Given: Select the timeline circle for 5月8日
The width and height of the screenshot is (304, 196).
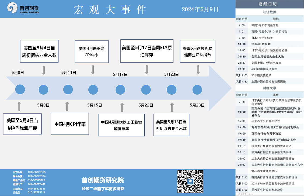Looking at the screenshot, I should click(x=20, y=90).
